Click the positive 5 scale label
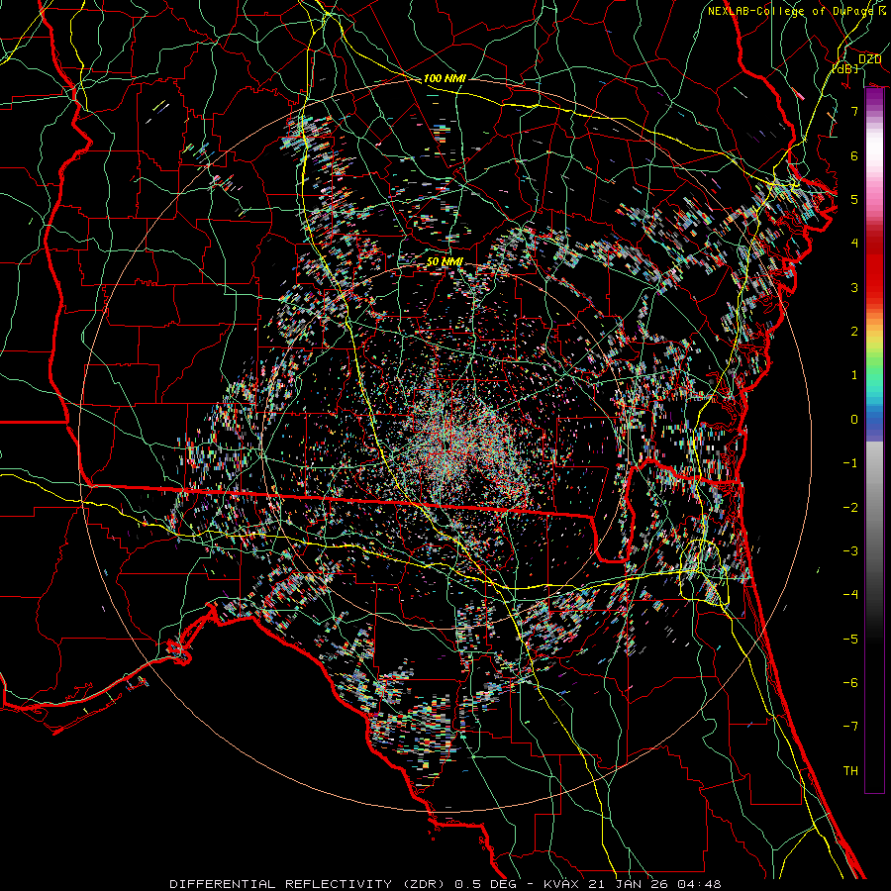 pos(854,199)
